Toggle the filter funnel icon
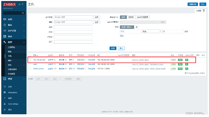This screenshot has width=209, height=117. tap(204, 11)
